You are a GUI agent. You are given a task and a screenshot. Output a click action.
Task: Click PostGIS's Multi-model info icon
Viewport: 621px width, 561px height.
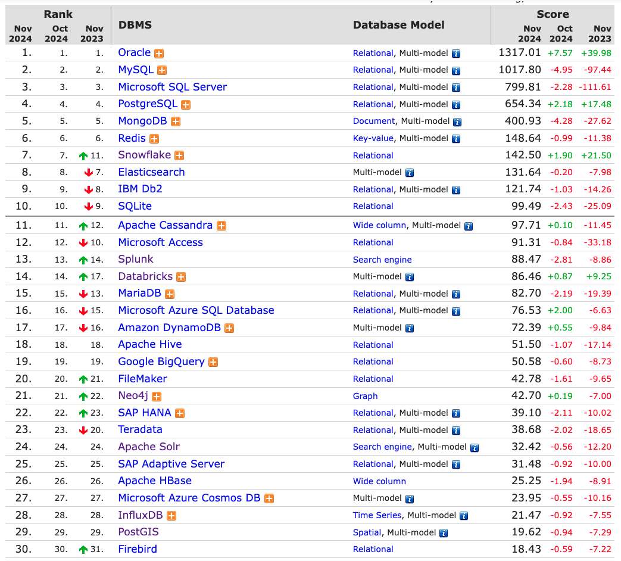(443, 532)
